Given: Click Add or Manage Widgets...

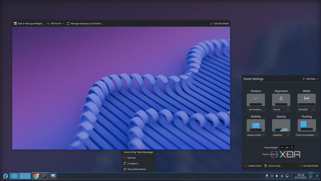Looking at the screenshot, I should tap(29, 23).
